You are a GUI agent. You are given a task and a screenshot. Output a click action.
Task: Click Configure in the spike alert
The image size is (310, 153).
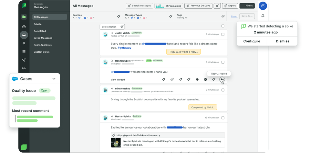[252, 41]
